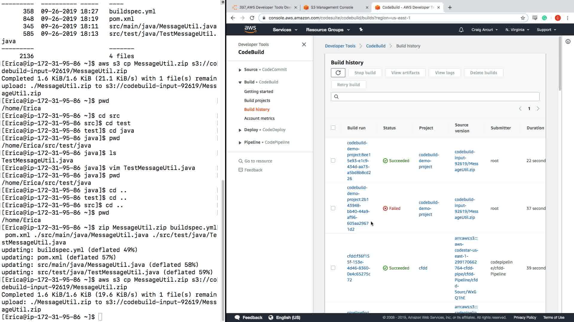Open the N. Virginia region dropdown
The height and width of the screenshot is (322, 574).
(x=517, y=30)
